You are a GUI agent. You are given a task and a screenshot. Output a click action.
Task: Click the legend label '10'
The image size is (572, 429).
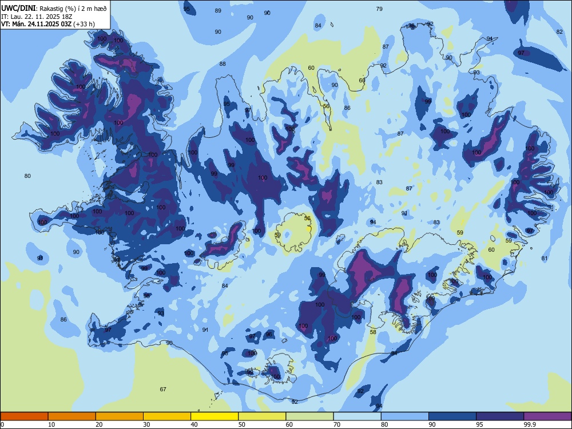coord(51,424)
